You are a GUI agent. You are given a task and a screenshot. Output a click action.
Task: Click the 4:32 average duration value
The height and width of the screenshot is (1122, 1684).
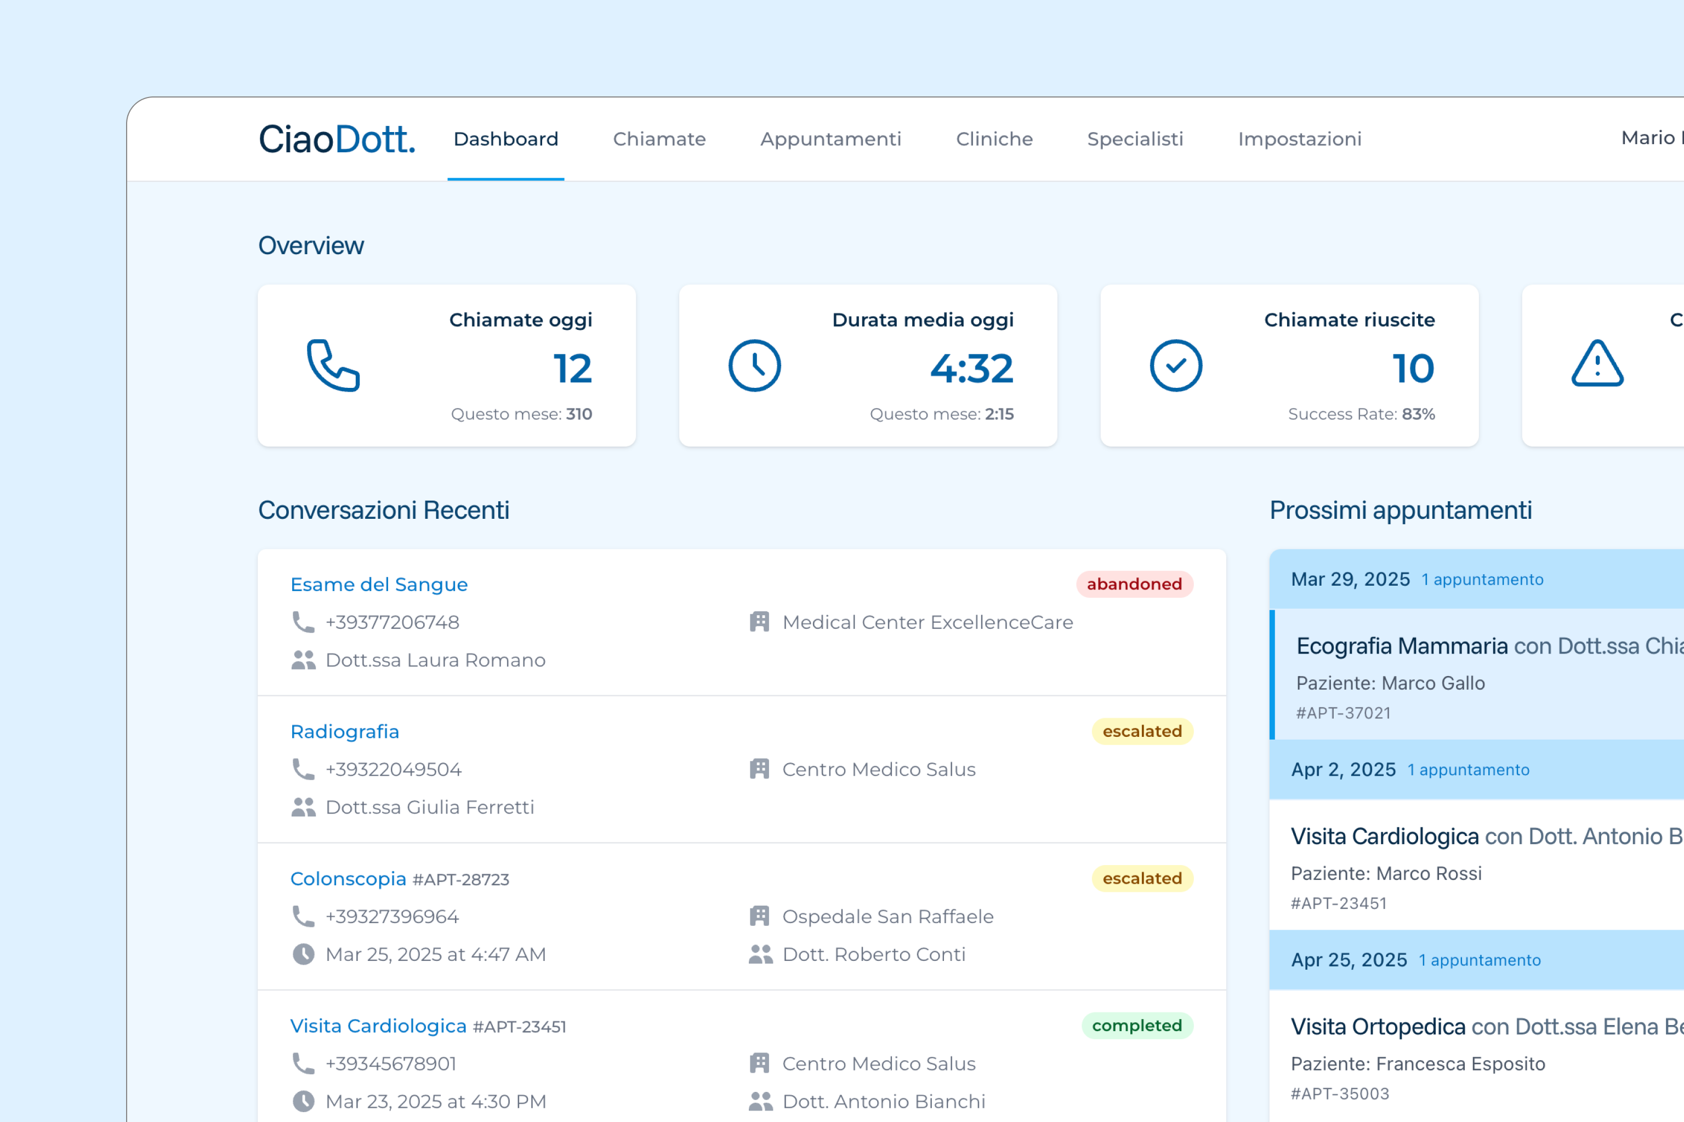click(x=971, y=369)
